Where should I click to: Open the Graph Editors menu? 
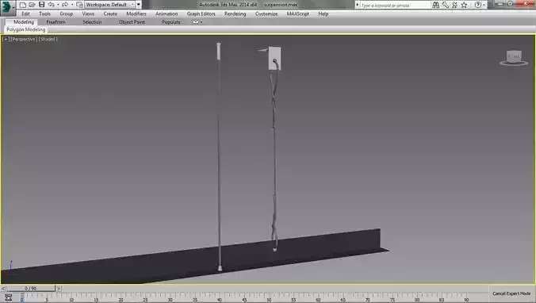pos(201,13)
